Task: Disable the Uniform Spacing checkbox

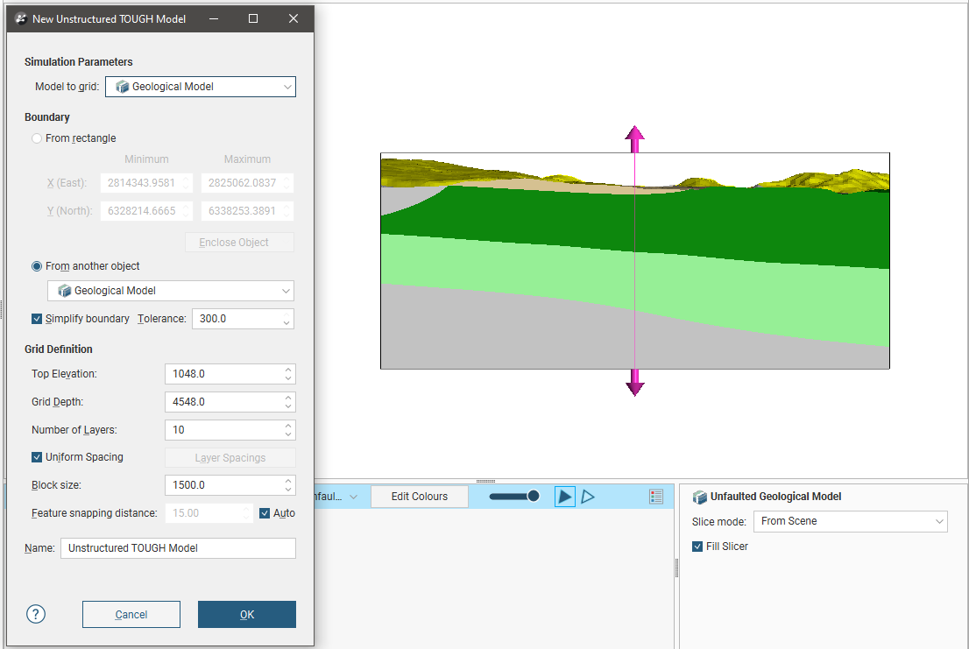Action: 37,457
